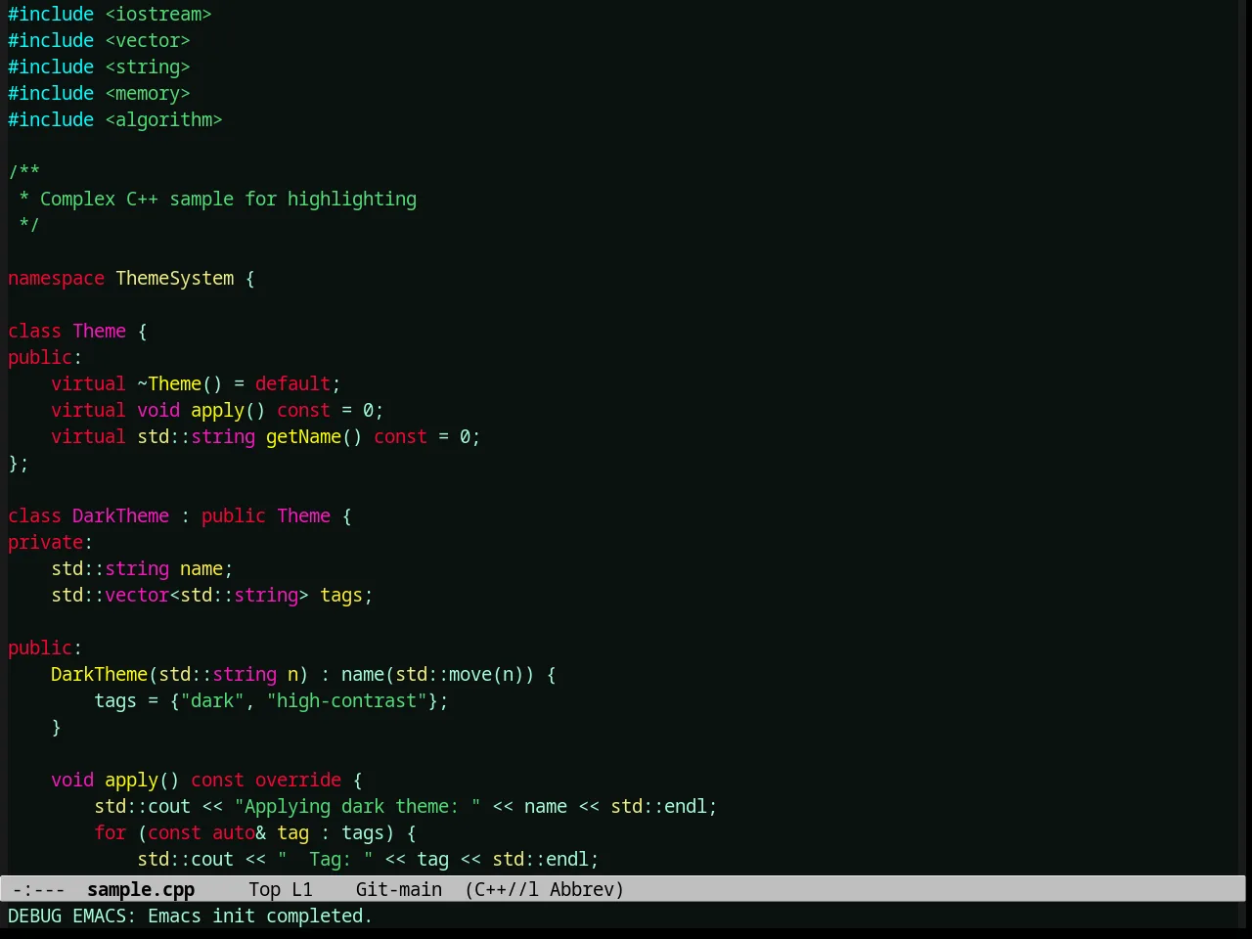The image size is (1252, 939).
Task: Click the string "Applying dark theme: "
Action: [x=357, y=806]
